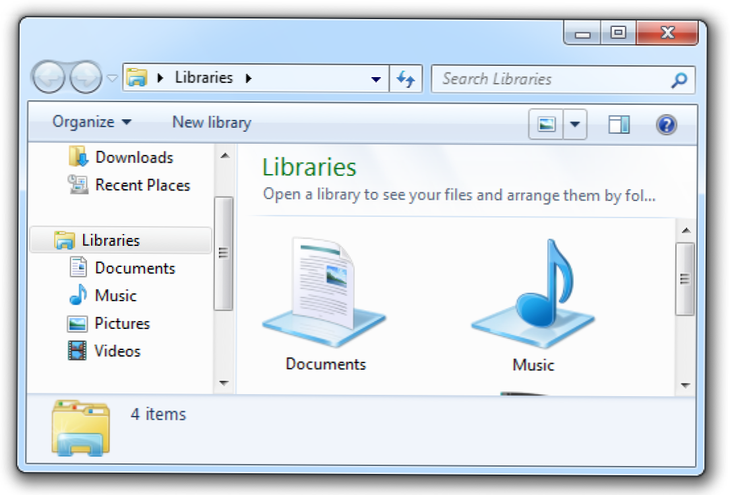Open address bar history dropdown
The image size is (730, 495).
(x=376, y=79)
